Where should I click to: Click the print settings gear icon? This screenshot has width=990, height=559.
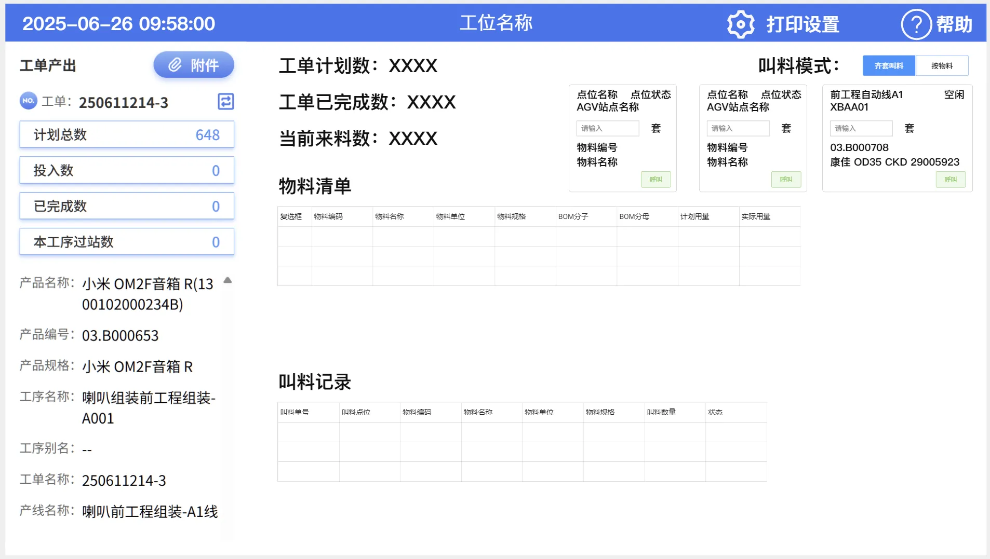pos(740,24)
